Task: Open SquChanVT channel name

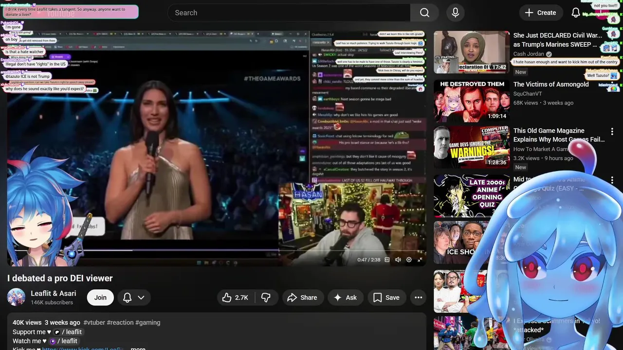Action: tap(528, 94)
